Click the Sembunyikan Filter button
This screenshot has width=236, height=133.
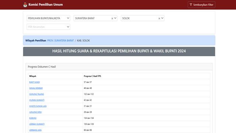[x=201, y=5]
